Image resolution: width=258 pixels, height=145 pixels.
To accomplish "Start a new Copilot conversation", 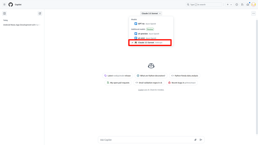I will click(40, 14).
